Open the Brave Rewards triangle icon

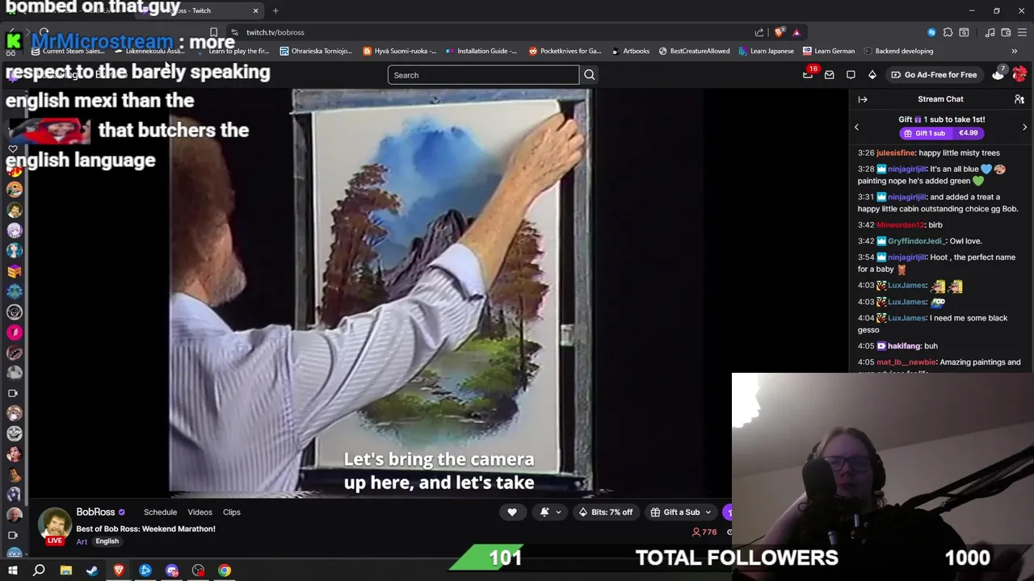[x=797, y=32]
